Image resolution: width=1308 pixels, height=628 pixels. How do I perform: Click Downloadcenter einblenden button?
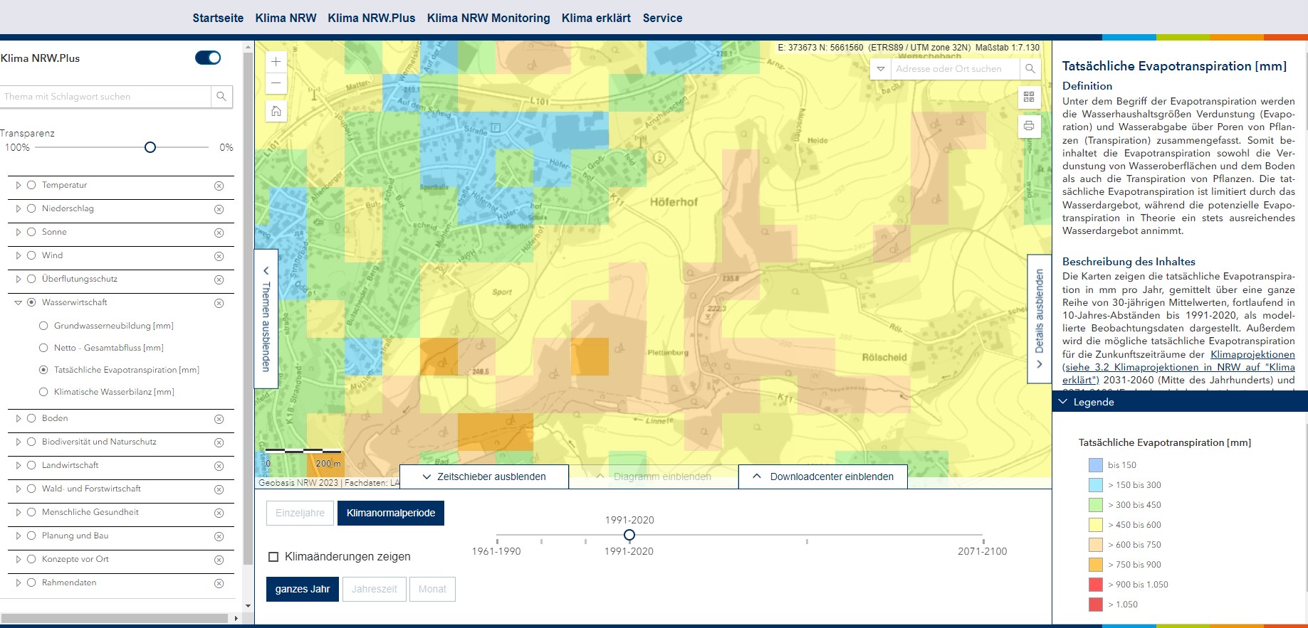pyautogui.click(x=823, y=477)
